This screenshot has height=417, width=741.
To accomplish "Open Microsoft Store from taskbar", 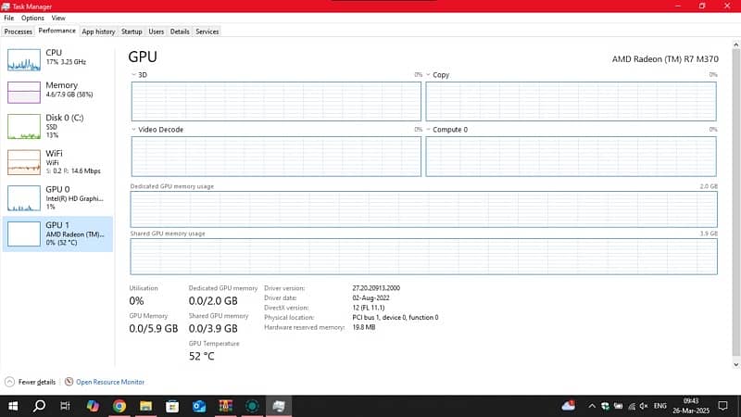I will 172,406.
